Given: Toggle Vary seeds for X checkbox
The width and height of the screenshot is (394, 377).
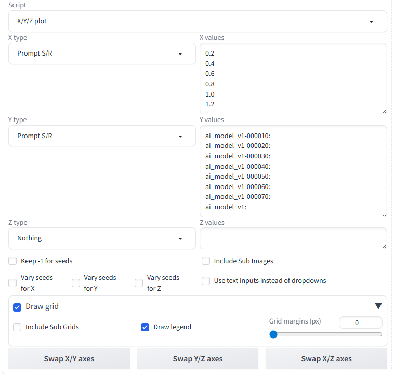Looking at the screenshot, I should [x=13, y=283].
